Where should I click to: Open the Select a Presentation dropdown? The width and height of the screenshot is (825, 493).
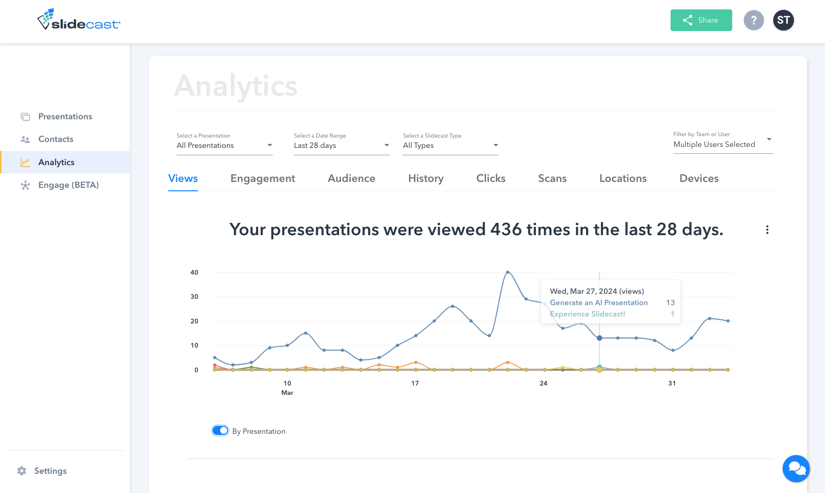tap(225, 145)
